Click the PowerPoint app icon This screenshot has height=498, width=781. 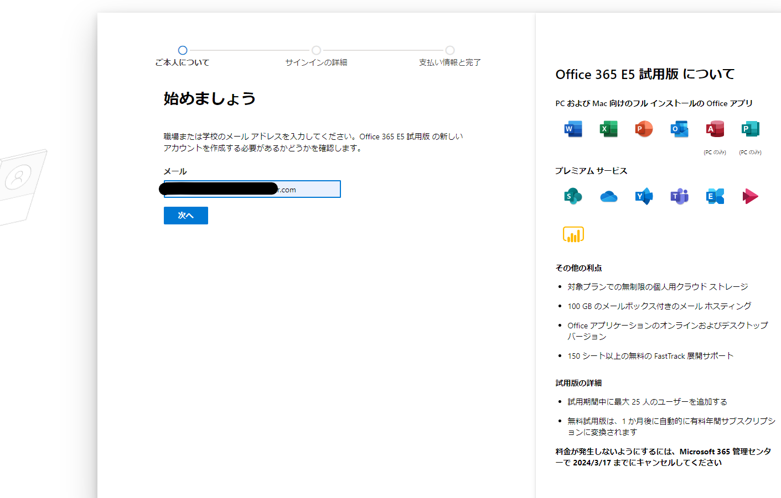tap(644, 129)
